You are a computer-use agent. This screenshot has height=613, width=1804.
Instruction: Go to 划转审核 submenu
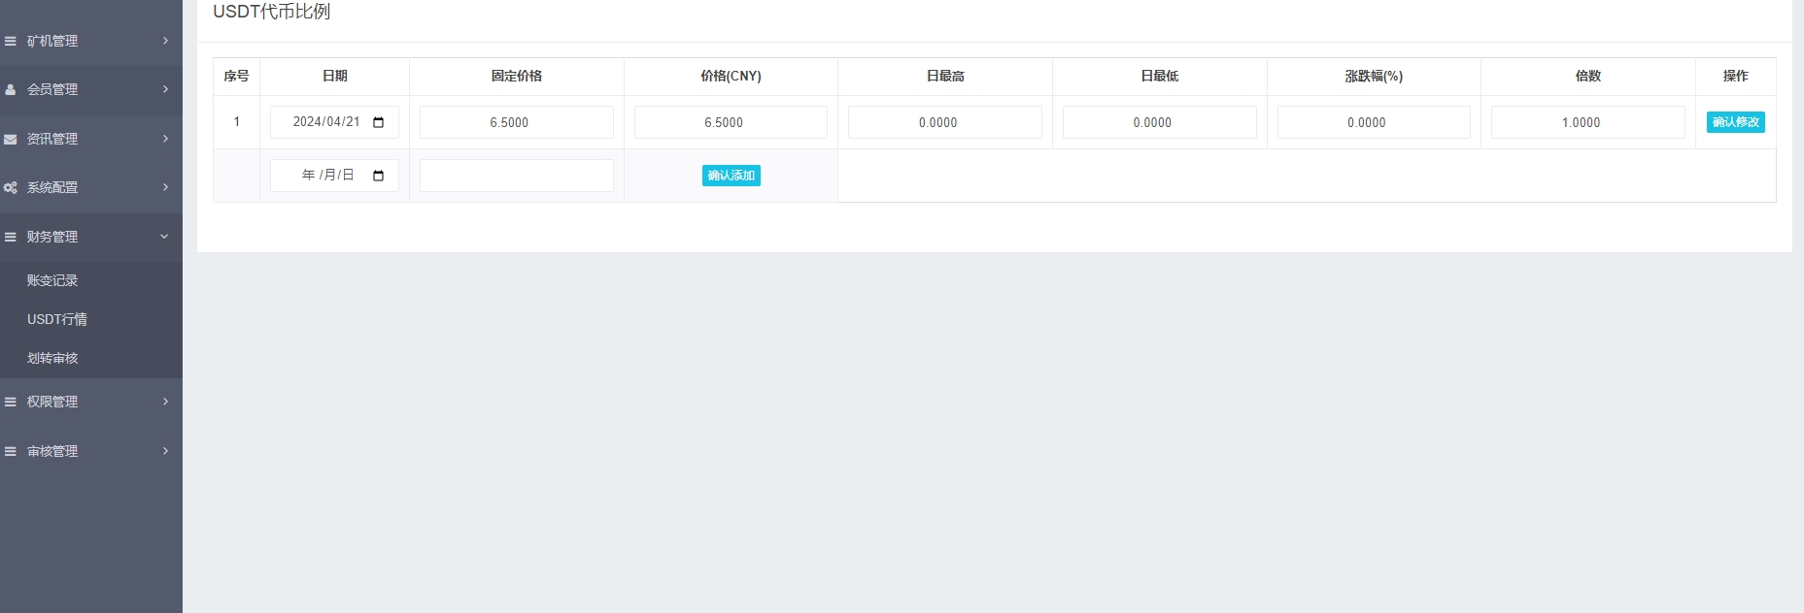(x=52, y=358)
